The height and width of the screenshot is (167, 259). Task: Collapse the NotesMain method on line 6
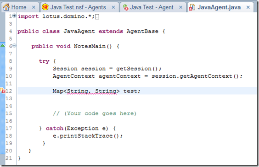coord(15,46)
